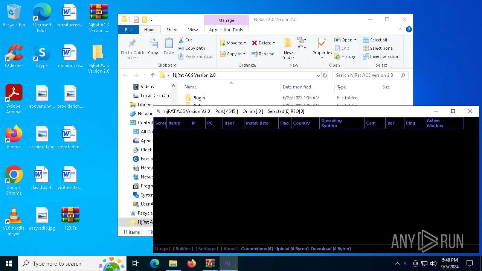This screenshot has height=271, width=482.
Task: Open the Logs link in njRAT
Action: tap(162, 249)
